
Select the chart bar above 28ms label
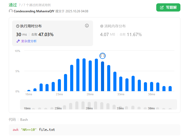coord(90,76)
